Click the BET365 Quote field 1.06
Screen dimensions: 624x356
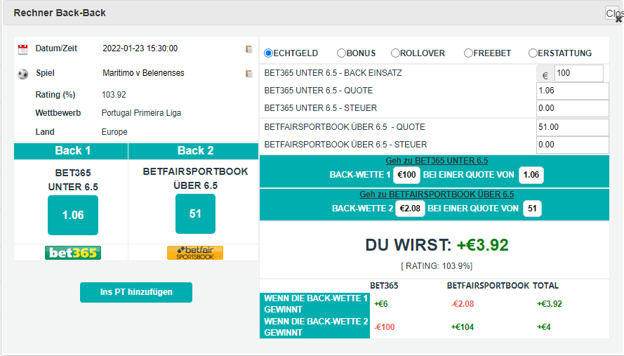pyautogui.click(x=573, y=91)
